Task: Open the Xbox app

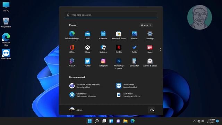Action: click(x=87, y=49)
